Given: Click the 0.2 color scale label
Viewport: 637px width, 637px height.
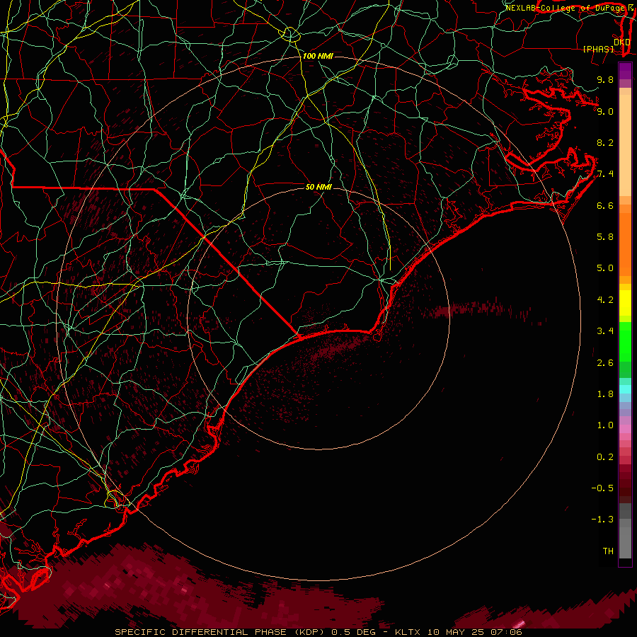Looking at the screenshot, I should [x=605, y=457].
